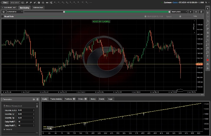
Task: Switch to the Trade statistics tab
Action: [56, 99]
